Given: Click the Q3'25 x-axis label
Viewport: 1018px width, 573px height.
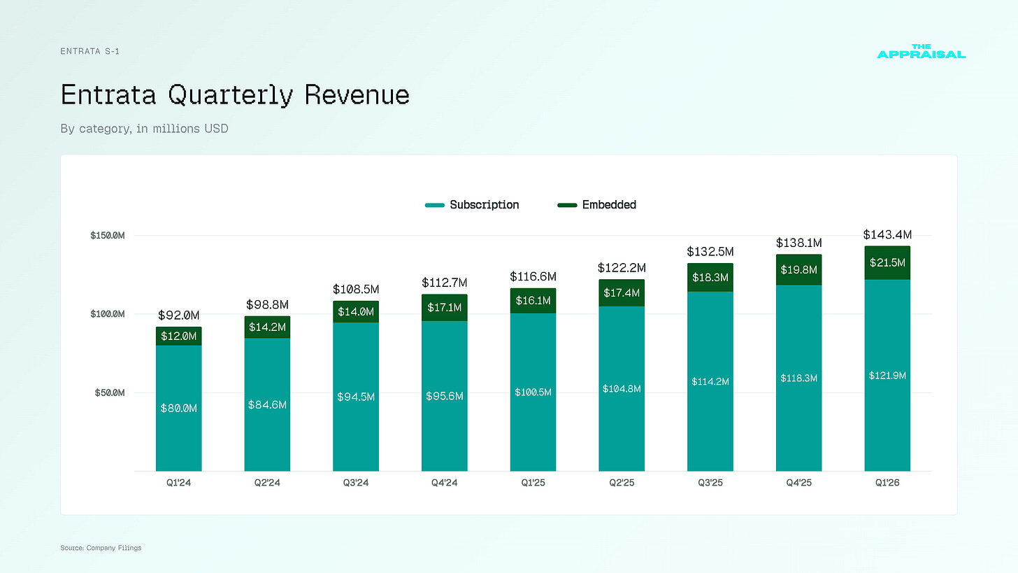Looking at the screenshot, I should tap(710, 483).
